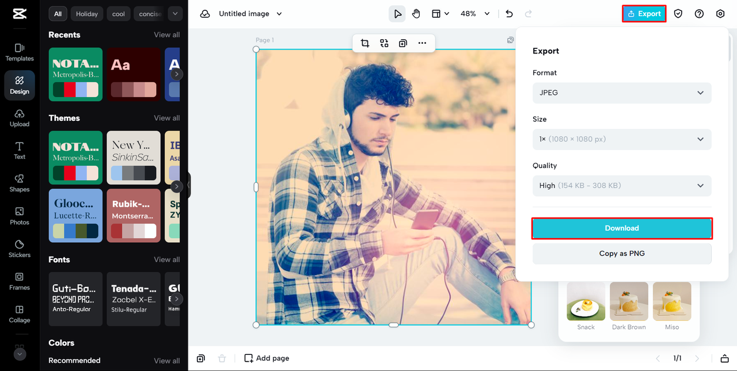Open the Untitled image title dropdown
737x371 pixels.
click(x=250, y=14)
